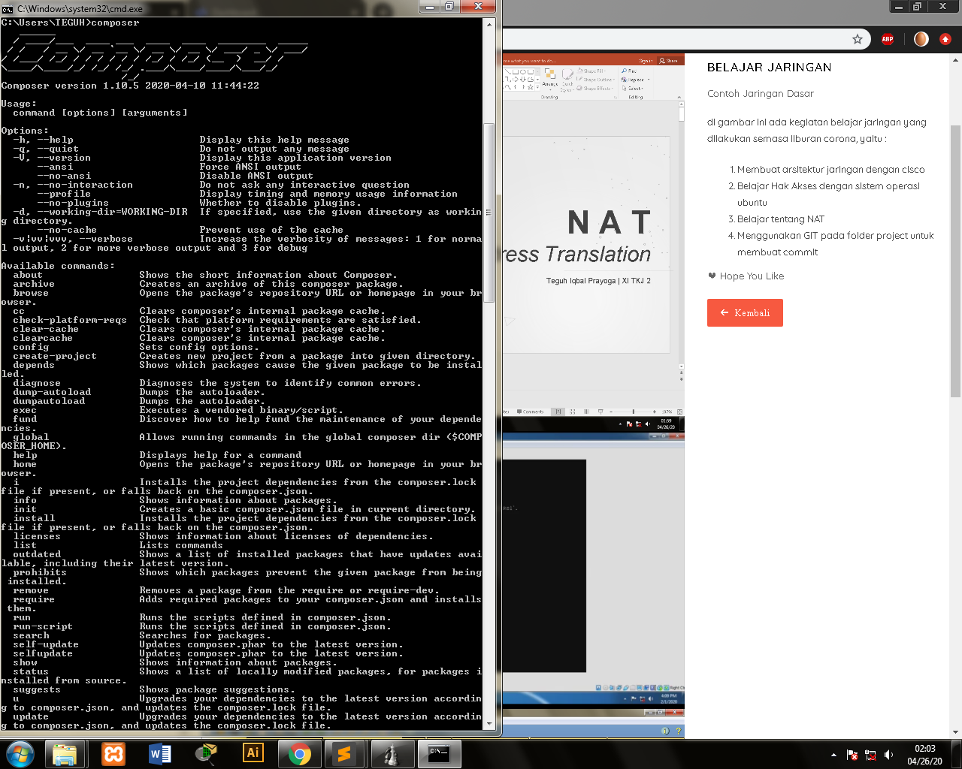This screenshot has width=962, height=769.
Task: Click Arrange in the PowerPoint ribbon
Action: coord(550,79)
